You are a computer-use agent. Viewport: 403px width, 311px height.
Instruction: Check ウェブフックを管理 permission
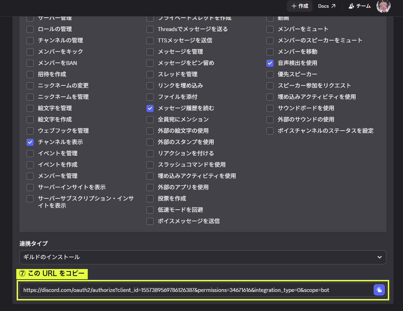(30, 131)
